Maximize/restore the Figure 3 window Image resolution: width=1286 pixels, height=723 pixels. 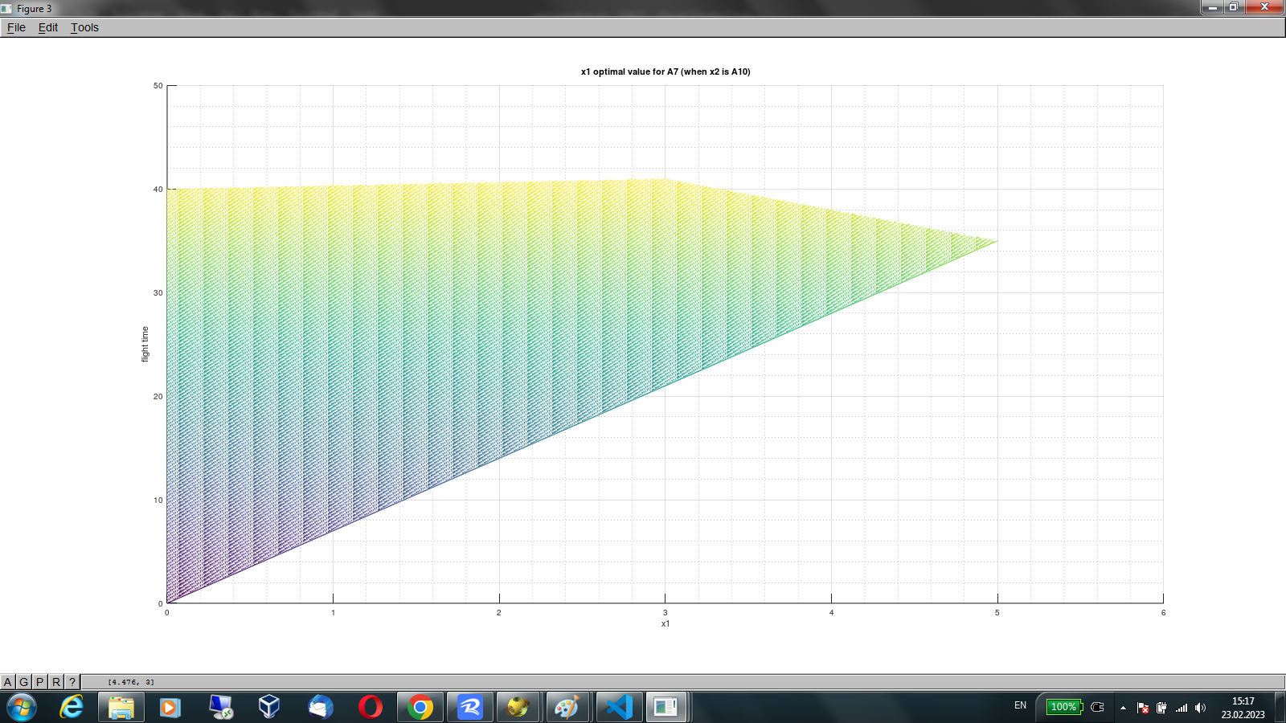point(1233,7)
